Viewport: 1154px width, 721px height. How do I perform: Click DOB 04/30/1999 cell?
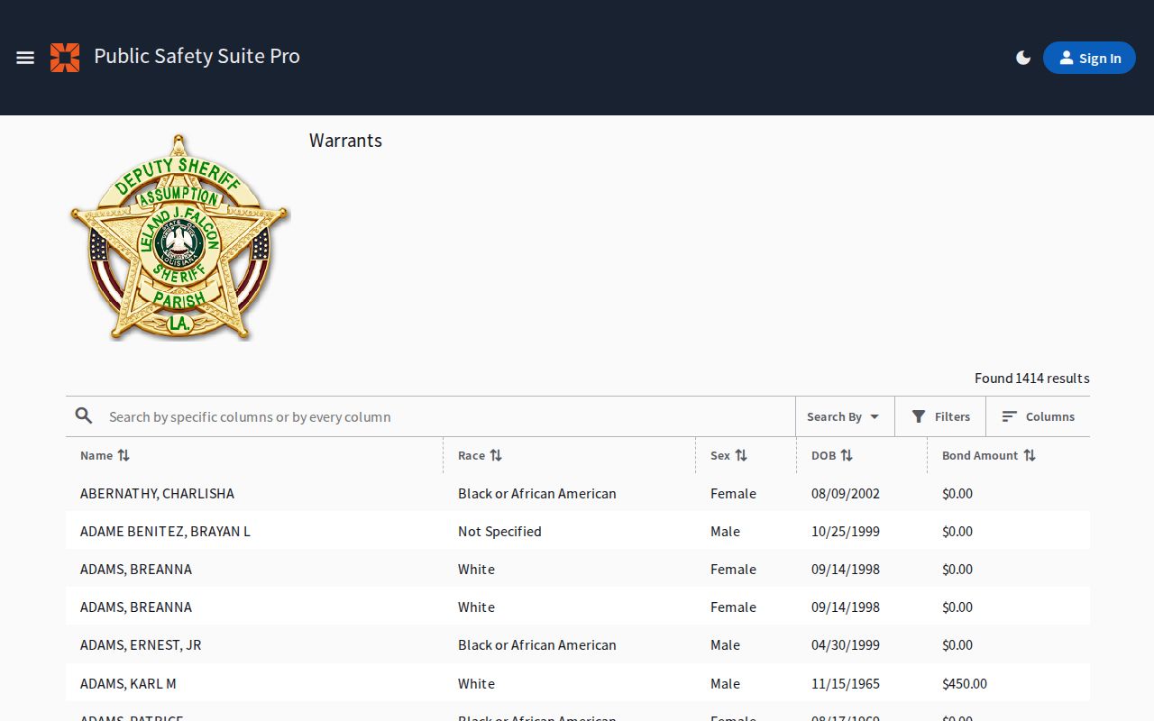pos(846,644)
